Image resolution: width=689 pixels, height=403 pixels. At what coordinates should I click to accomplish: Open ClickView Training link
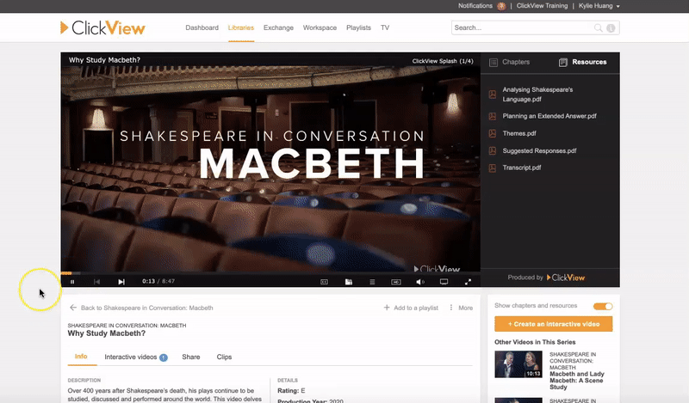pos(542,6)
